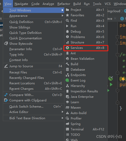Select Quick Definition menu entry

click(34, 22)
